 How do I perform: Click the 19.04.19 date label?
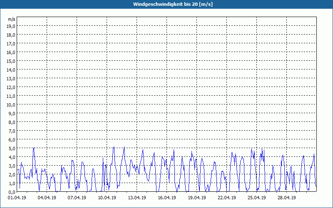click(197, 198)
